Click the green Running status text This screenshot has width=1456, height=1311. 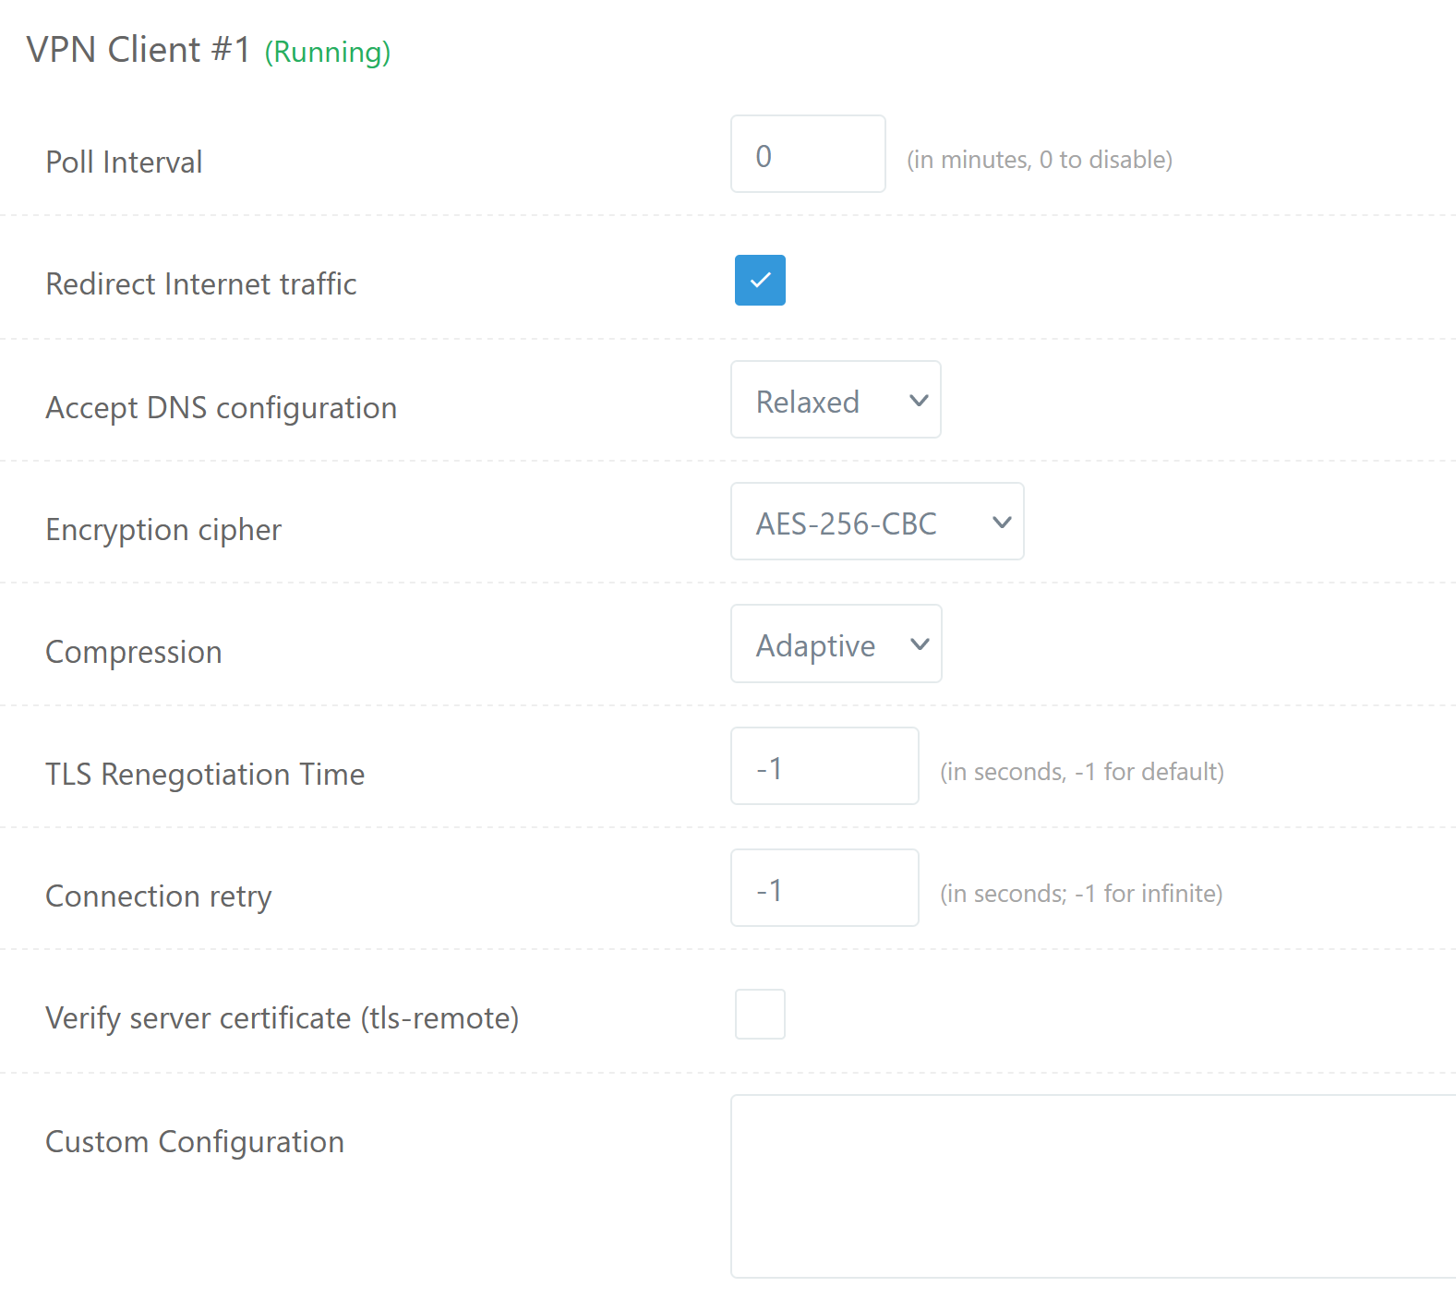coord(328,52)
